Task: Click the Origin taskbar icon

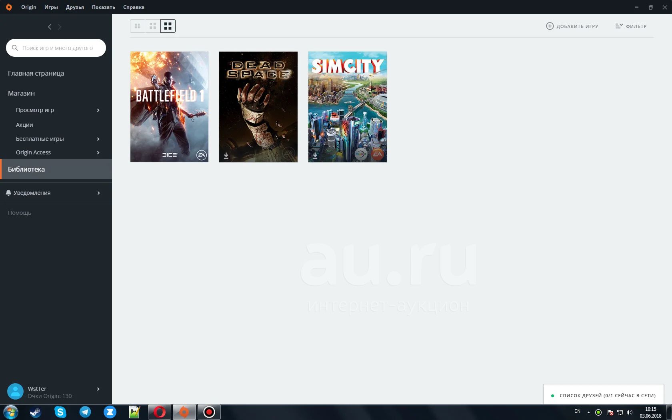Action: [184, 412]
